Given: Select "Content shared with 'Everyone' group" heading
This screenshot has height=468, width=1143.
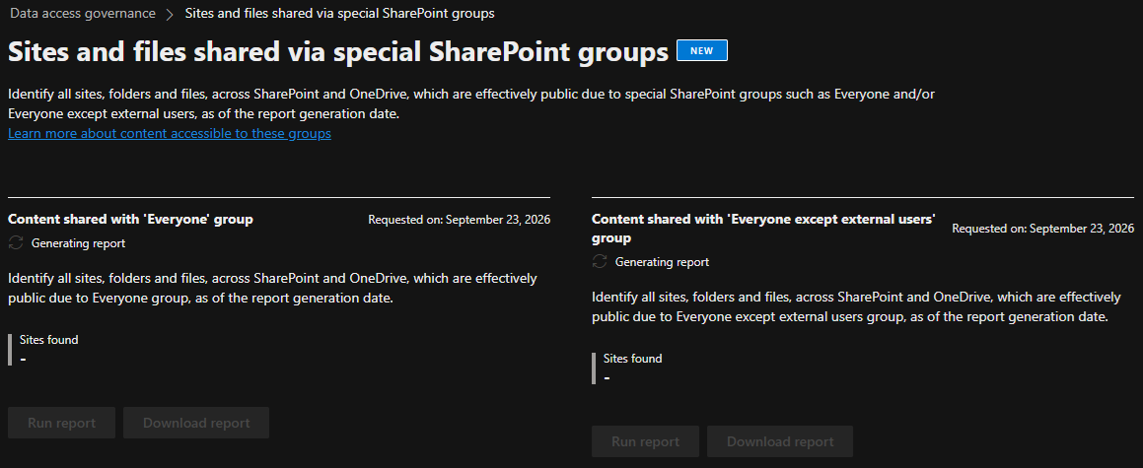Looking at the screenshot, I should (x=130, y=219).
